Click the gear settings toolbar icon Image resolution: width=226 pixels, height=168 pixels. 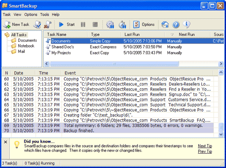point(110,24)
